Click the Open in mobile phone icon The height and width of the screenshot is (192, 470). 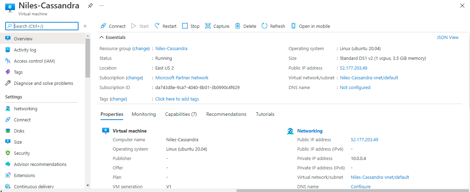coord(293,26)
